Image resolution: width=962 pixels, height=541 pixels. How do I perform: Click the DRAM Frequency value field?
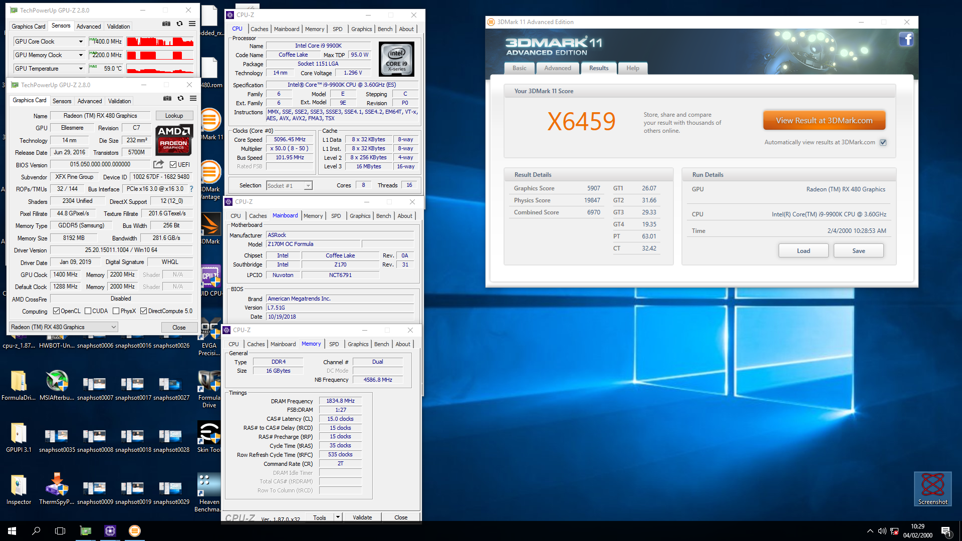(340, 401)
